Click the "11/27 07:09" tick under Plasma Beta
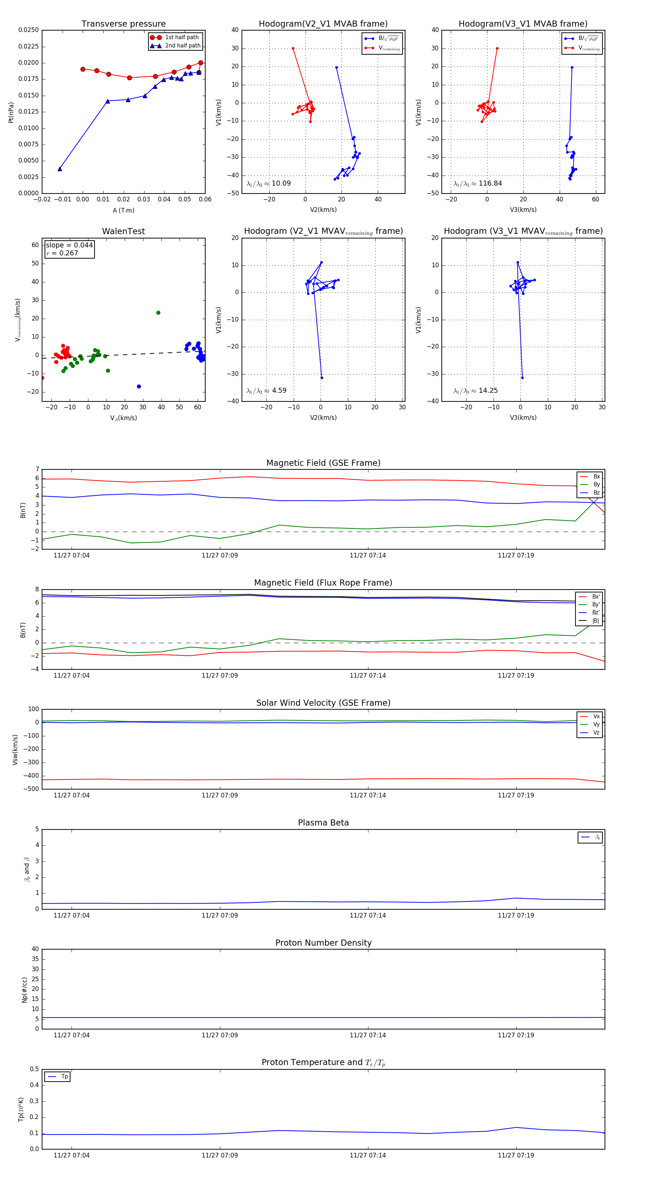 (220, 915)
